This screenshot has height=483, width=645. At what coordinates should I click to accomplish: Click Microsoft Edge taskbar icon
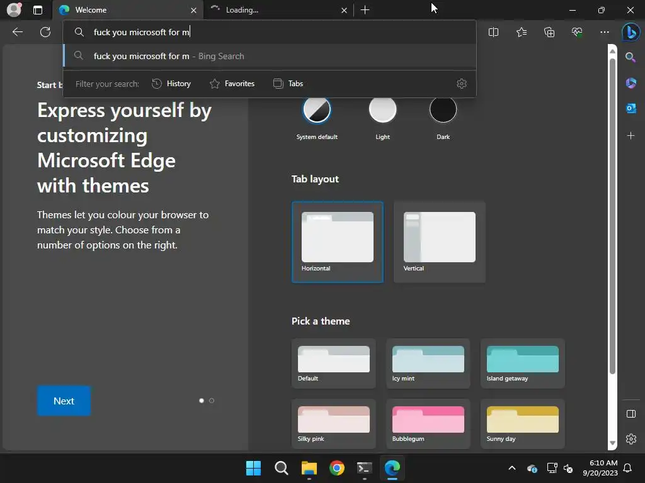392,468
